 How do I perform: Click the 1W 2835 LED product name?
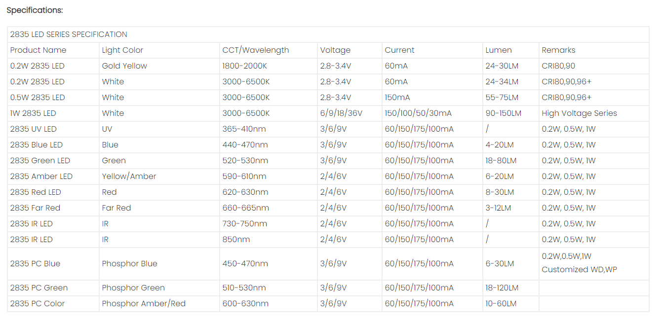[x=33, y=113]
